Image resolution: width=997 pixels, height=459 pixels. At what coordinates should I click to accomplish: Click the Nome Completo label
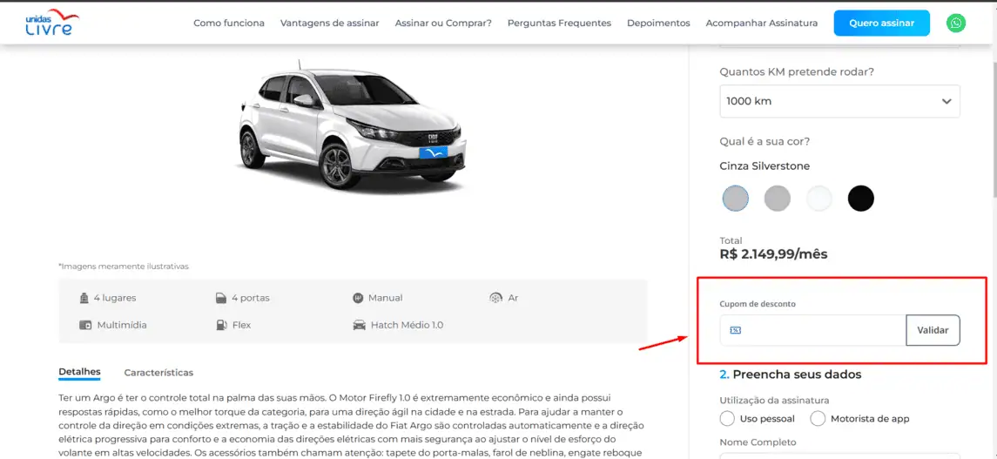[758, 442]
